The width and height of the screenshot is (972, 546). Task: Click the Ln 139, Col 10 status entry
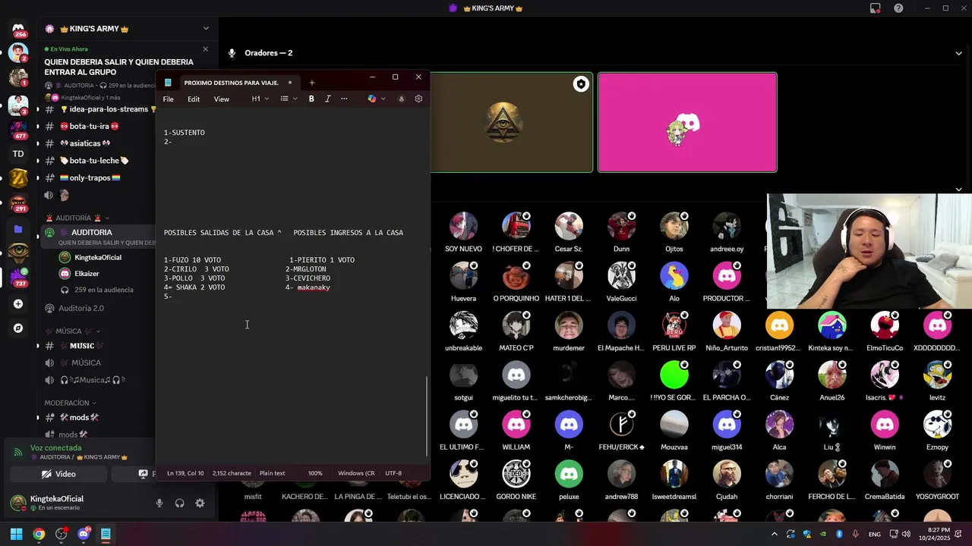185,473
